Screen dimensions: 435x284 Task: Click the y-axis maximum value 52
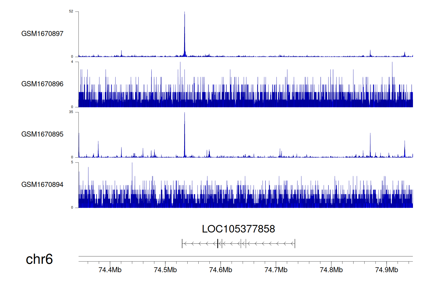point(71,12)
